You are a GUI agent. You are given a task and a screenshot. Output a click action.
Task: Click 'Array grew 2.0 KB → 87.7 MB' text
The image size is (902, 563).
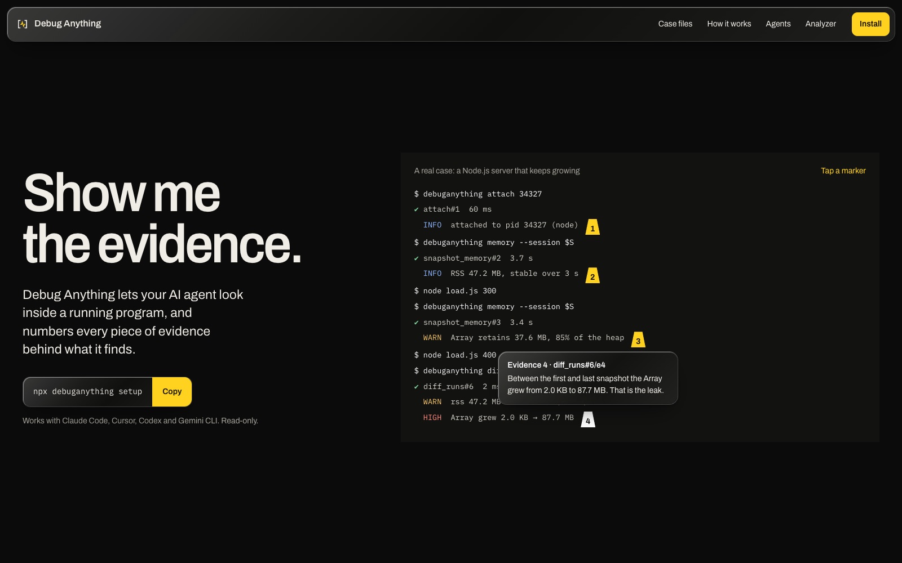coord(512,418)
